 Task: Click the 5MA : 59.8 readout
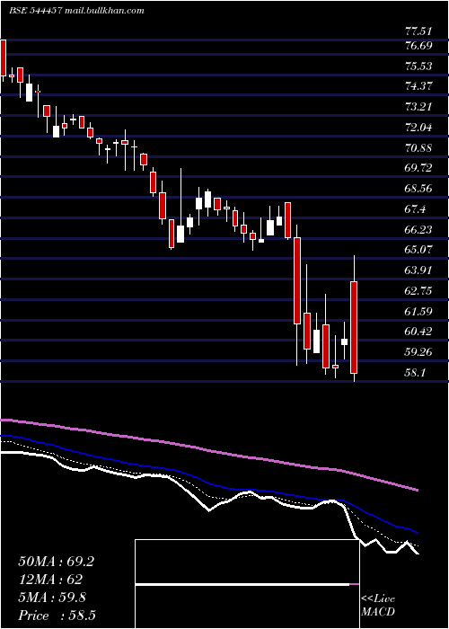pyautogui.click(x=52, y=598)
